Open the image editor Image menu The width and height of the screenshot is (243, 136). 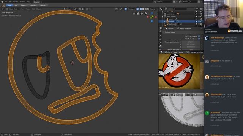181,53
